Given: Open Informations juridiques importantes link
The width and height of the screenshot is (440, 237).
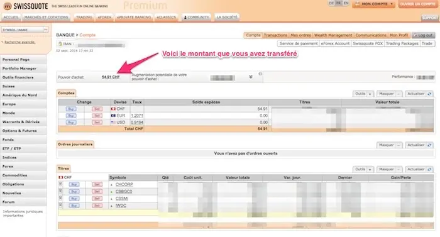Looking at the screenshot, I should click(23, 213).
